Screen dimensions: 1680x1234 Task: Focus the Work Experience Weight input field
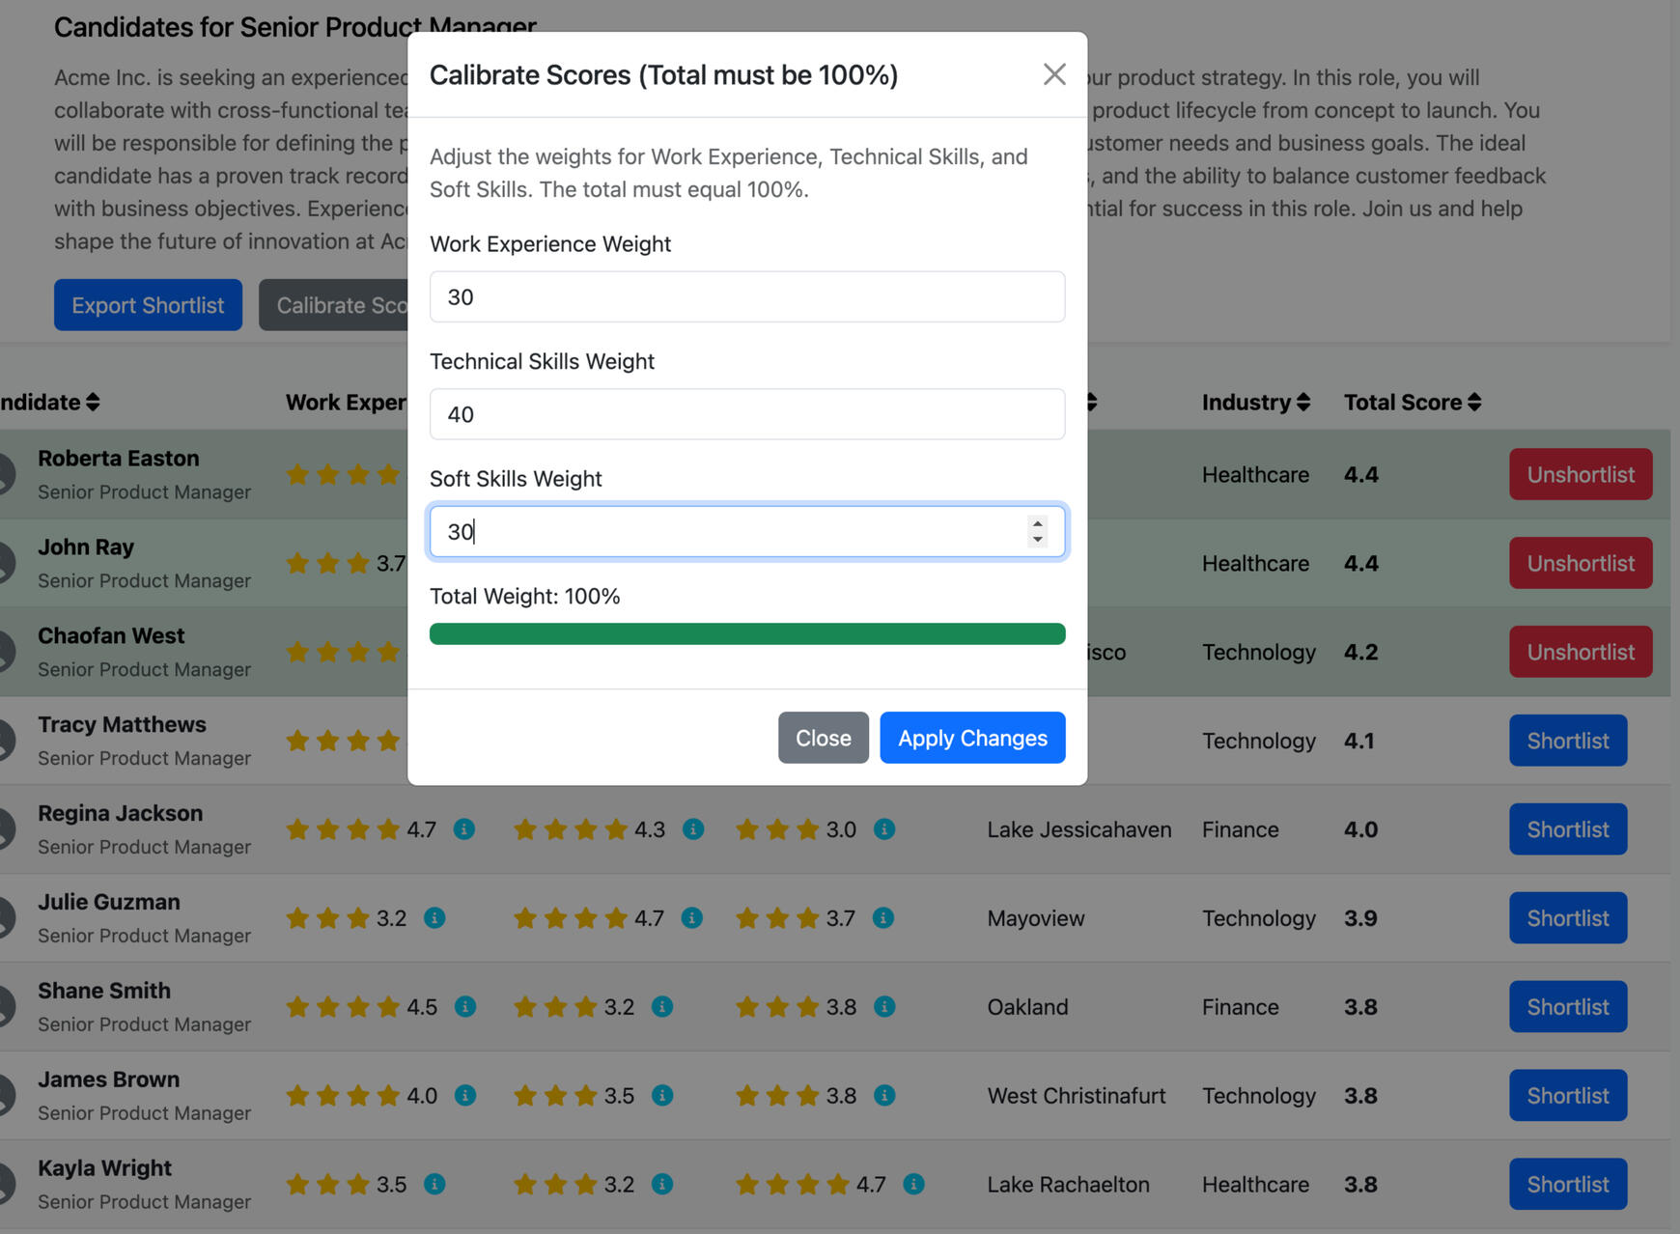click(x=747, y=297)
